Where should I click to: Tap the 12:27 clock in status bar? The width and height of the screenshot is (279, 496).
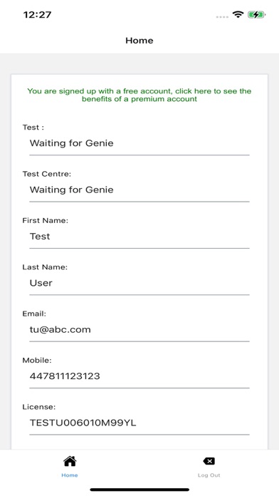pyautogui.click(x=37, y=14)
